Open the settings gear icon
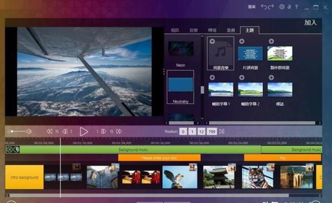The image size is (332, 203). pos(282,6)
